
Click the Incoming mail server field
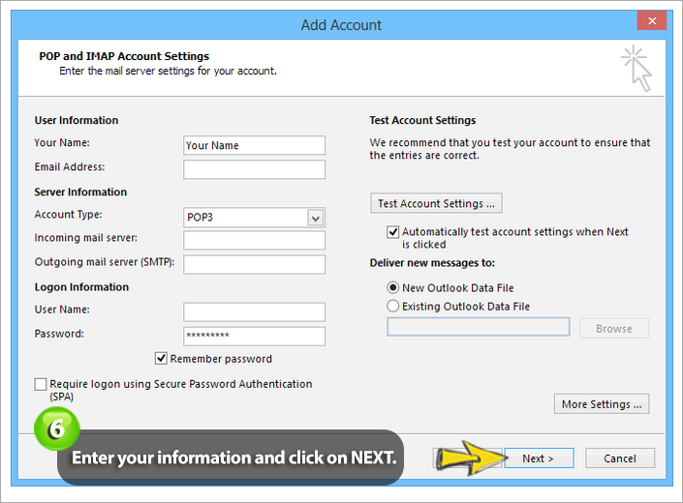coord(254,241)
